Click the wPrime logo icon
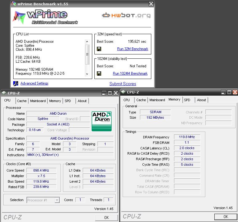The height and width of the screenshot is (222, 238). 19,18
